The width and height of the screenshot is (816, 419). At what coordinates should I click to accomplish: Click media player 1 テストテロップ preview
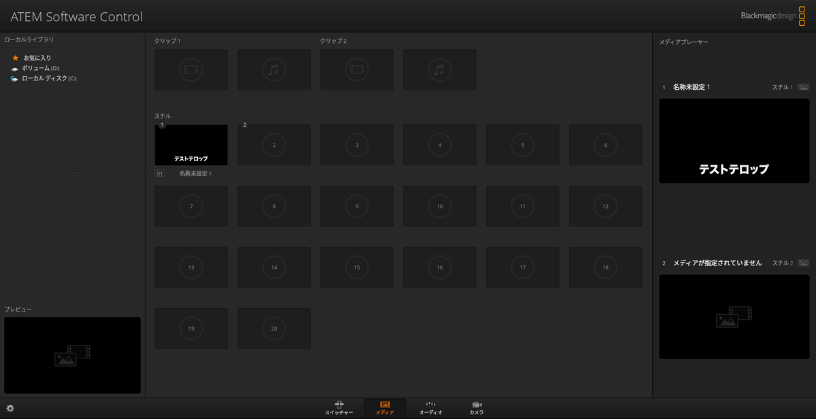coord(734,141)
